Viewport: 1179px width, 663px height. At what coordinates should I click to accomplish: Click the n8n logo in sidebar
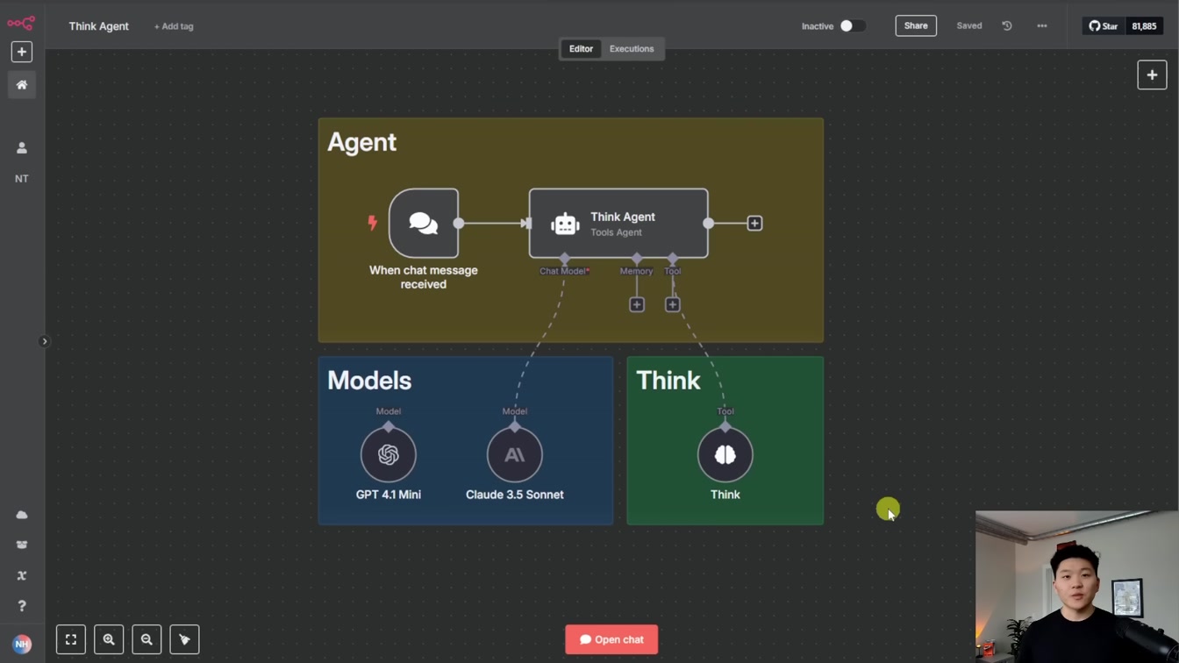21,23
